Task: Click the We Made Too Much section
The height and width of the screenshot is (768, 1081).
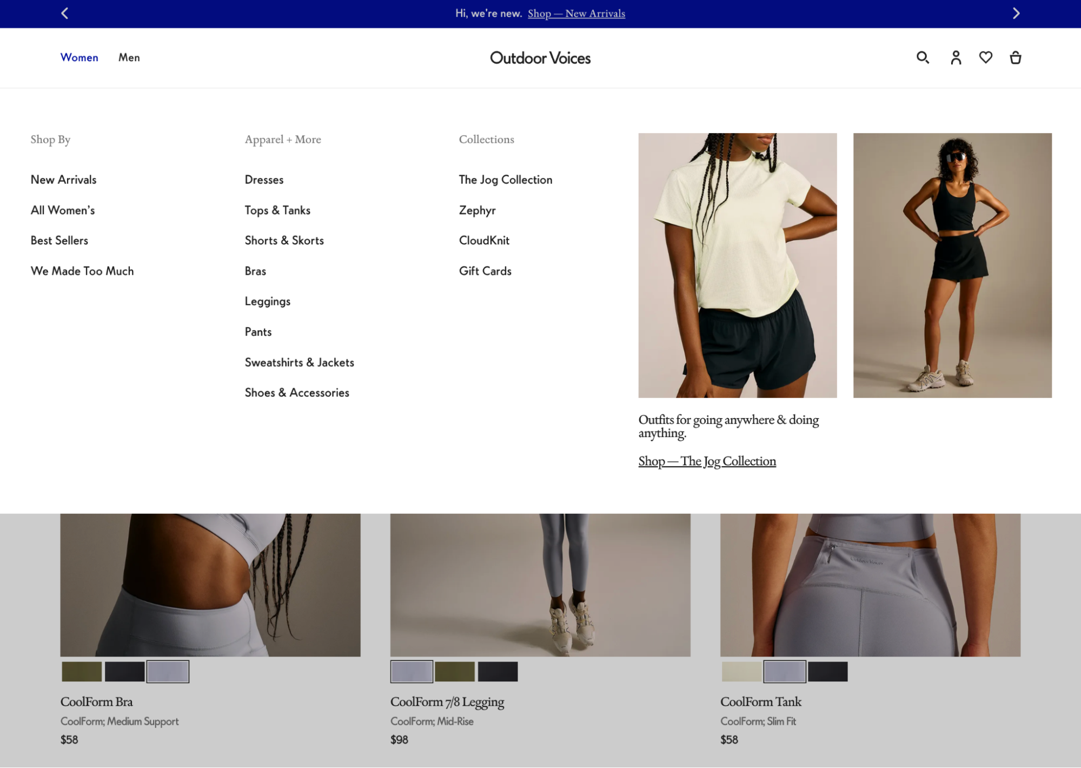Action: click(82, 270)
